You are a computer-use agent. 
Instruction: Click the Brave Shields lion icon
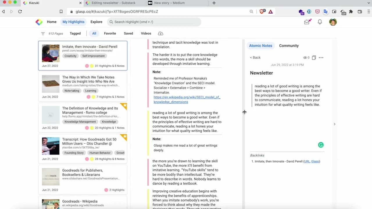click(262, 12)
